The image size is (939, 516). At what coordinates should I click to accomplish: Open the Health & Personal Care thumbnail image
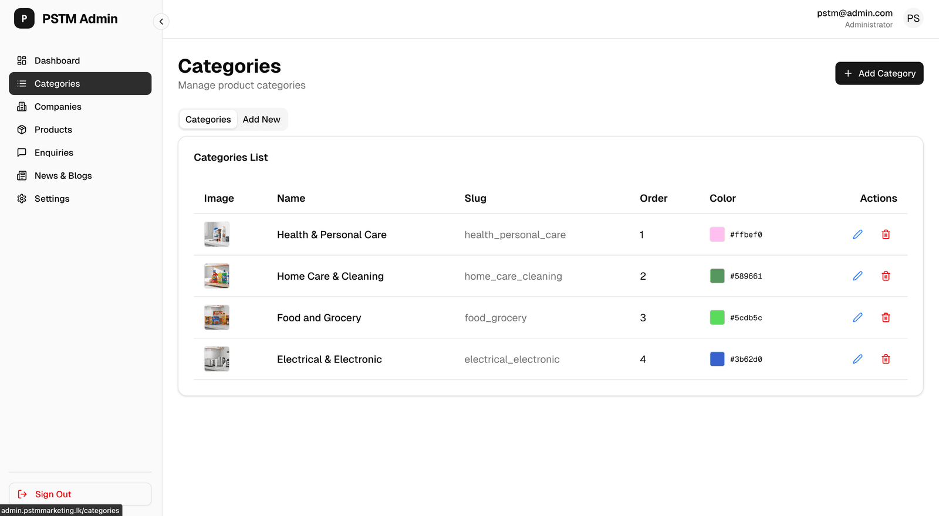[217, 235]
